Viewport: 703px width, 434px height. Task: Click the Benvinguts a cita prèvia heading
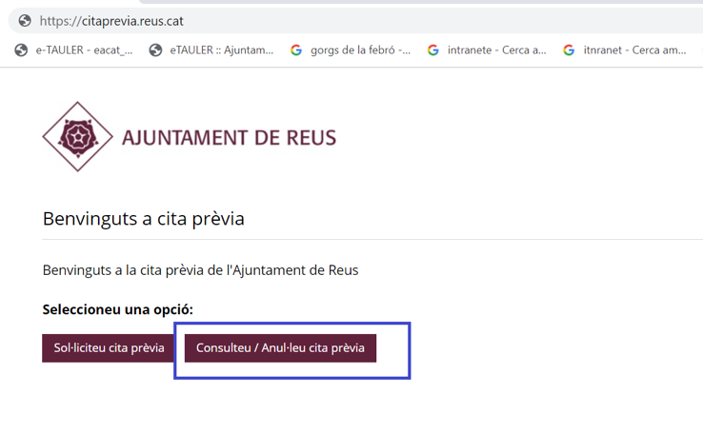144,219
